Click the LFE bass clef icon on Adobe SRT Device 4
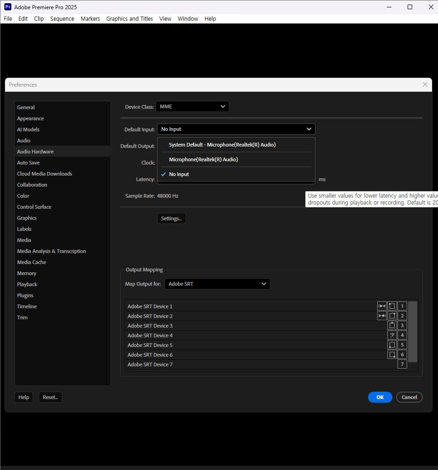The image size is (438, 470). pos(392,335)
